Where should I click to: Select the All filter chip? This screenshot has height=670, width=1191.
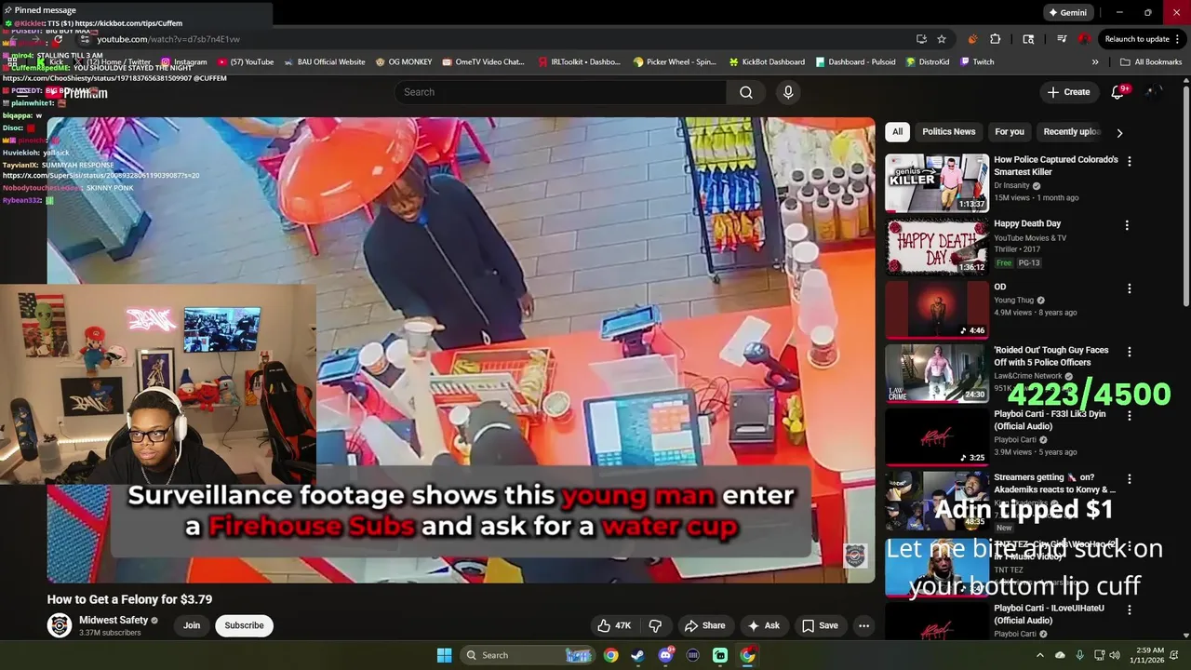[x=897, y=132]
